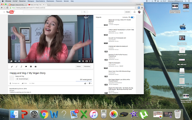This screenshot has height=120, width=192.
Task: Click the Autoplay info icon
Action: pyautogui.click(x=129, y=17)
